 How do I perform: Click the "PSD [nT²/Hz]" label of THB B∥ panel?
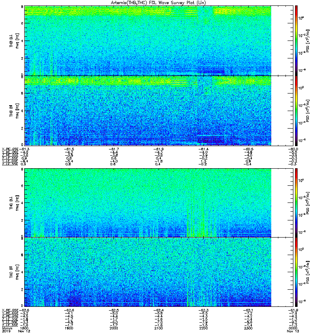[308, 111]
